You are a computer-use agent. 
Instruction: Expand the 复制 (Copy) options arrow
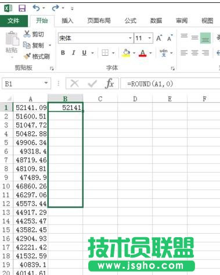tap(50, 45)
